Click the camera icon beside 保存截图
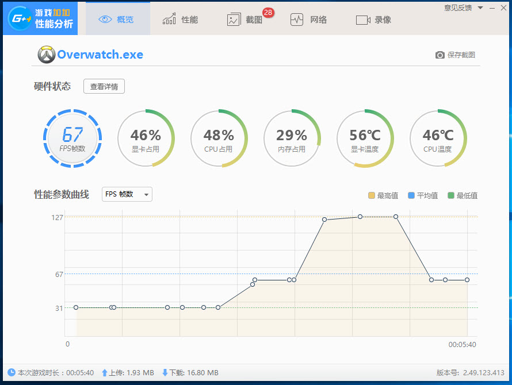This screenshot has height=385, width=512. coord(439,54)
